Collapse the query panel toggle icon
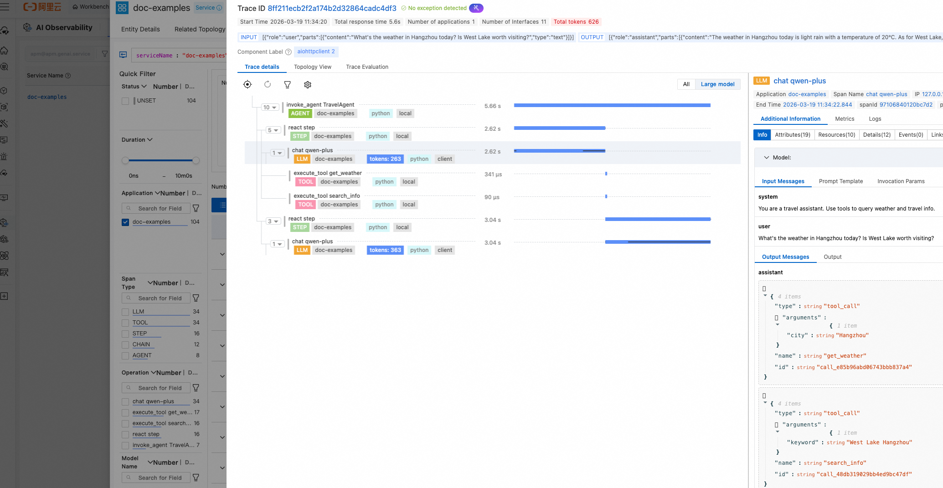The height and width of the screenshot is (488, 943). [123, 55]
